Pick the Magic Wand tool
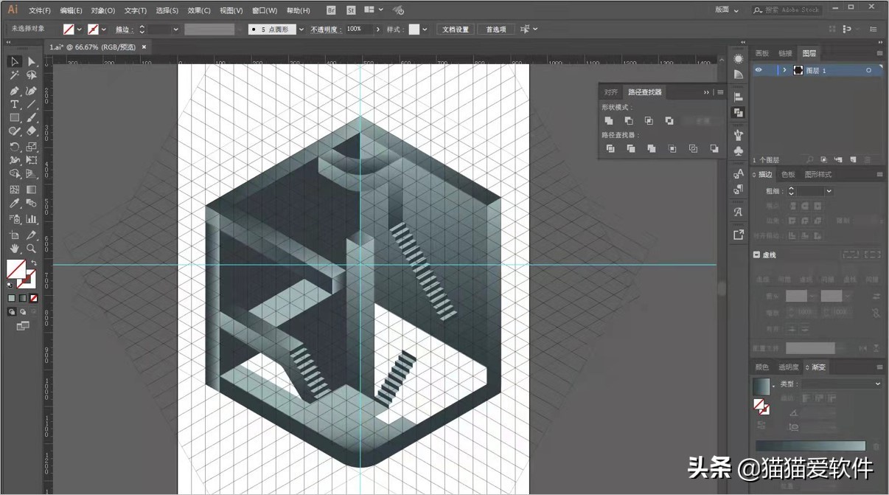The width and height of the screenshot is (889, 495). click(14, 75)
